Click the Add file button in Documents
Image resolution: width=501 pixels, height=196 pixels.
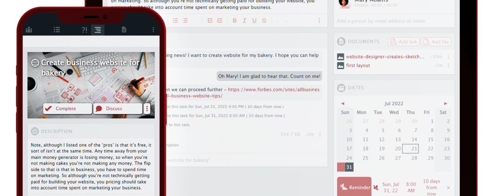pyautogui.click(x=436, y=42)
